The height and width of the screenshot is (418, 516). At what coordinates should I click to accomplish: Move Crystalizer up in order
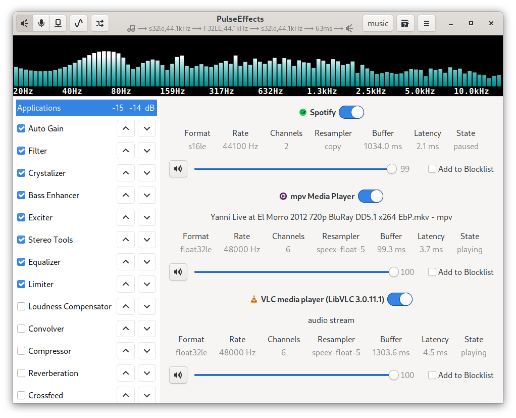126,173
